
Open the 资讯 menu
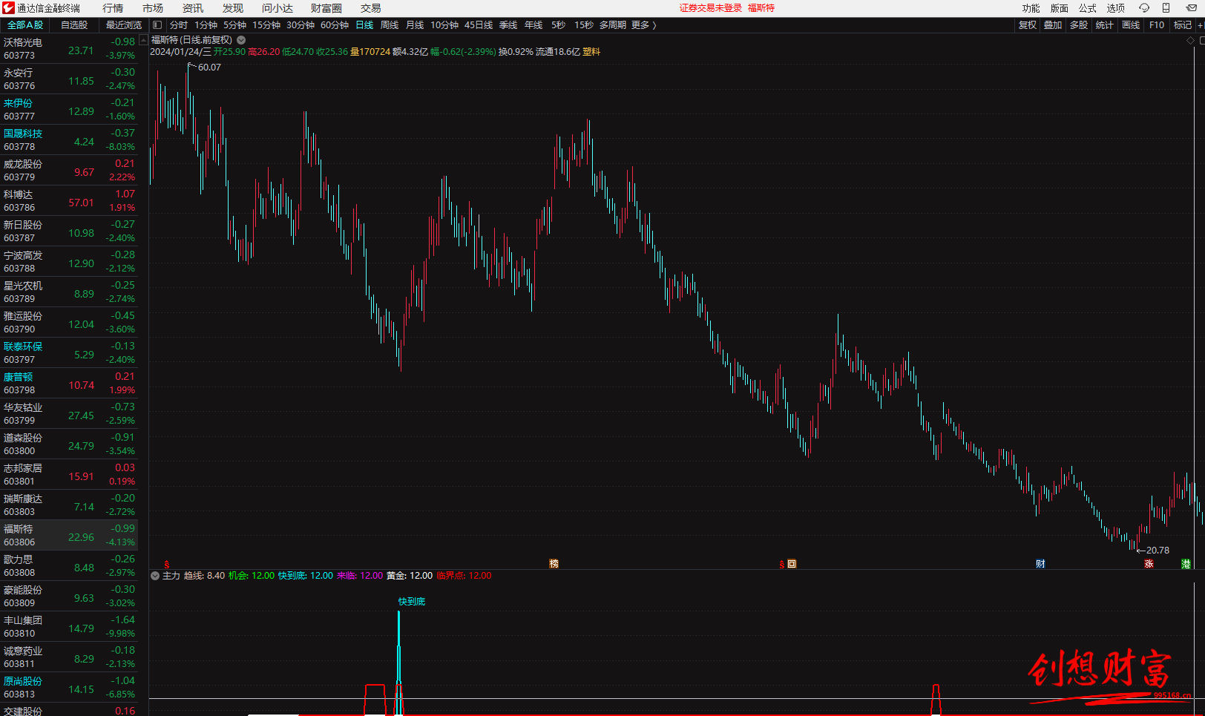click(193, 8)
